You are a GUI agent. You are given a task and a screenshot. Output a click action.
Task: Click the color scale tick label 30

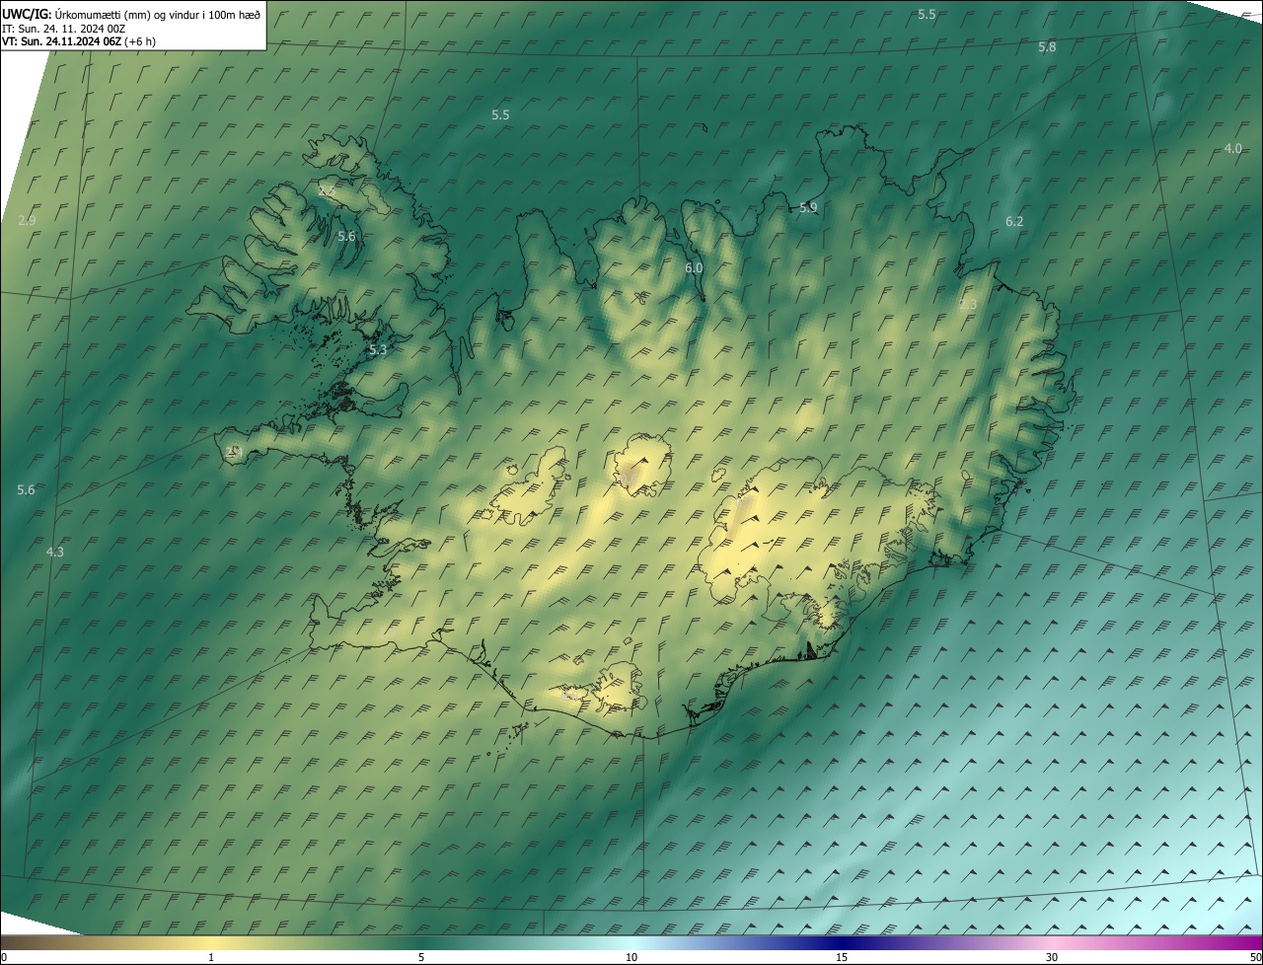pos(1052,958)
